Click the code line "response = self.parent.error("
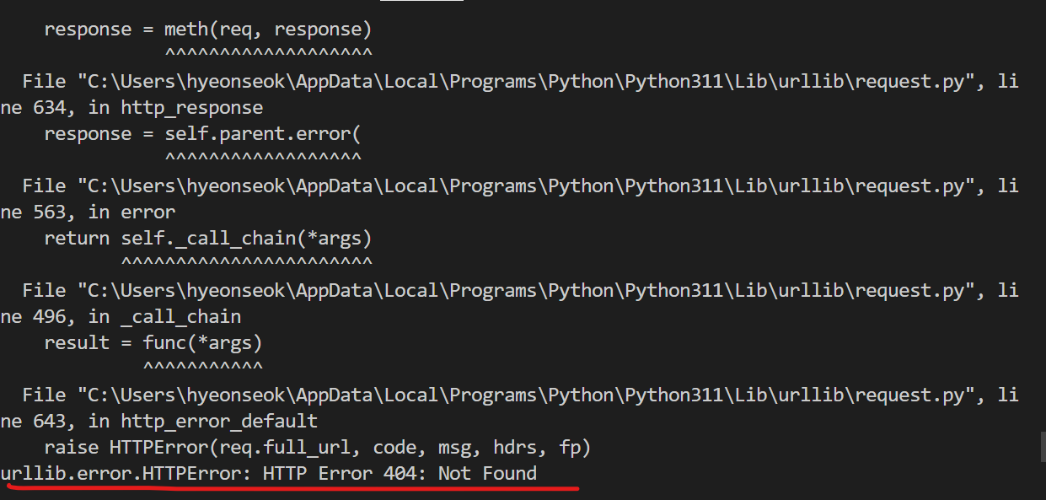The image size is (1046, 500). [202, 135]
